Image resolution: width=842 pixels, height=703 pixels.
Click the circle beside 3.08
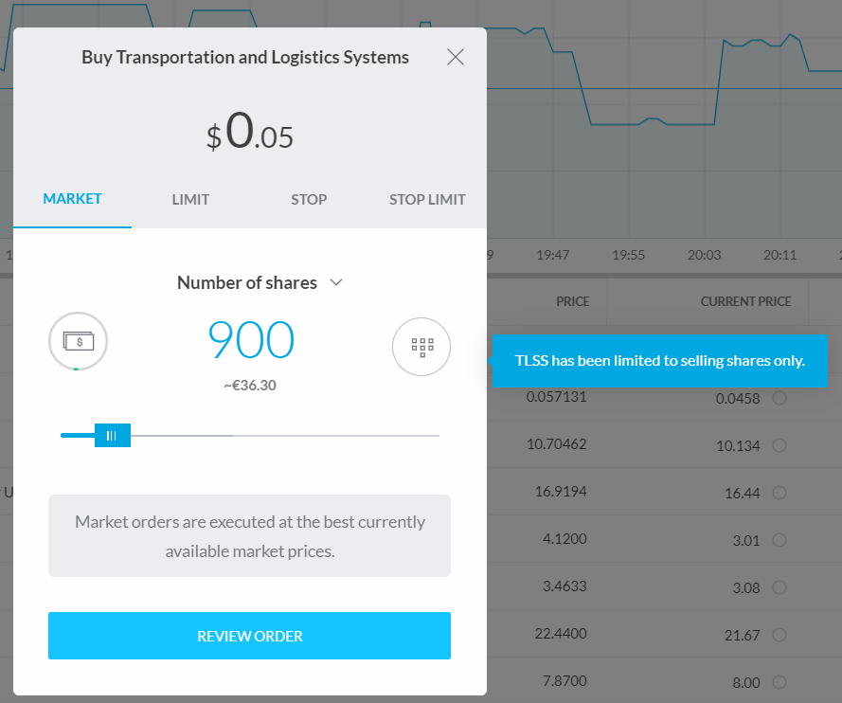click(x=779, y=587)
